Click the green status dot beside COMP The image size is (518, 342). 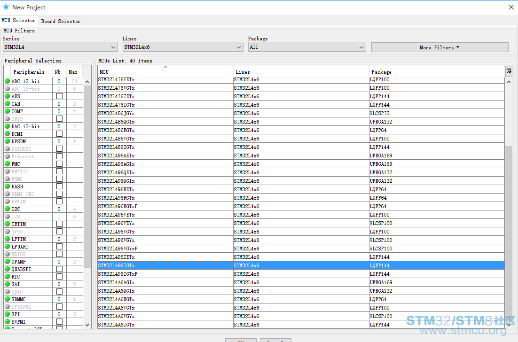[7, 111]
